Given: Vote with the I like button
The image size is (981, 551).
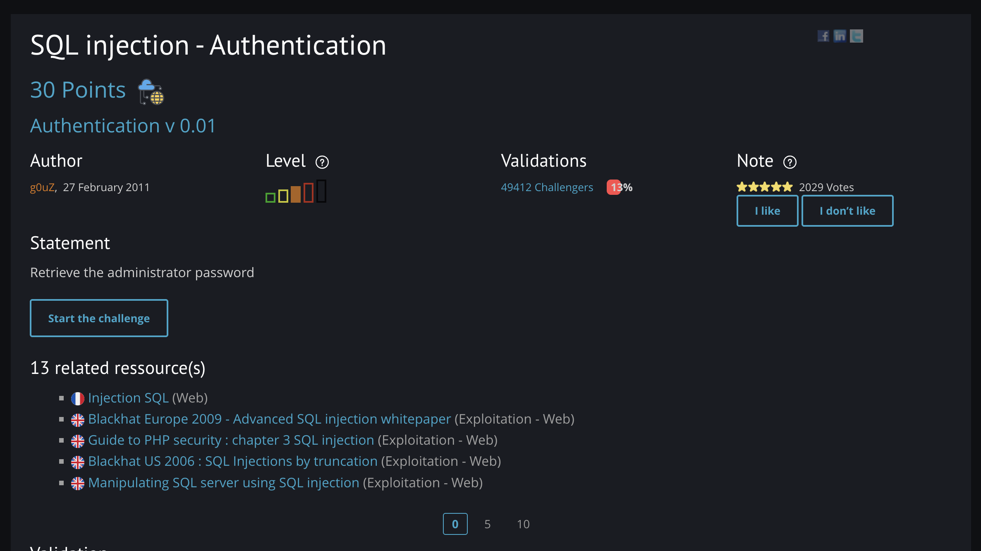Looking at the screenshot, I should pos(767,211).
